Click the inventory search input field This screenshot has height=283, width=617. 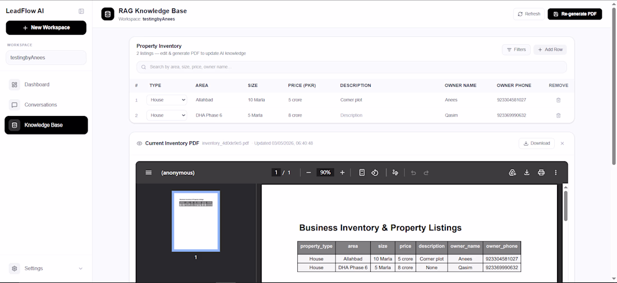point(352,67)
